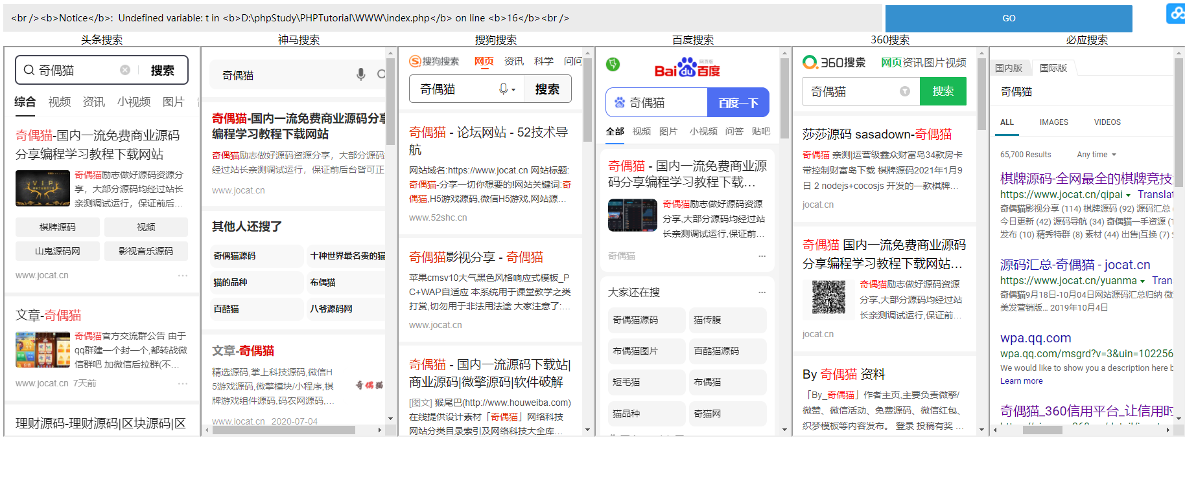The width and height of the screenshot is (1185, 486).
Task: Open the more (…) menu beside www.jocat.cn in 头条
Action: [x=183, y=276]
